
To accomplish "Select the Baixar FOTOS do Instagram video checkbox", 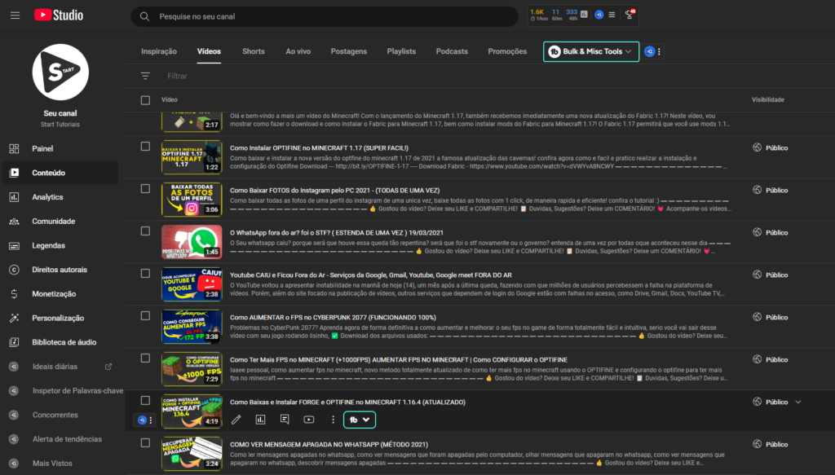I will point(145,189).
